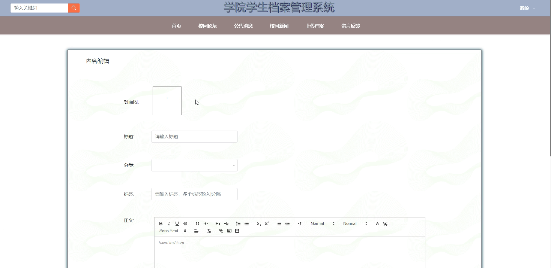The width and height of the screenshot is (551, 268).
Task: Focus the 标题 title input field
Action: [194, 137]
